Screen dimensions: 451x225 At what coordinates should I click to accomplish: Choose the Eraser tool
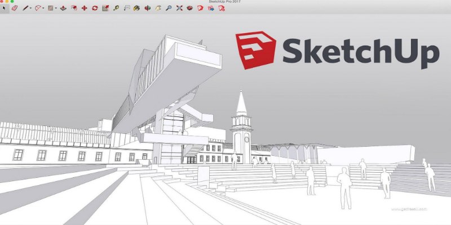(x=15, y=8)
